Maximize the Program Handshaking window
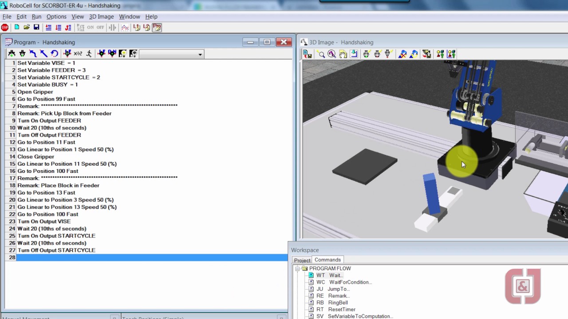Image resolution: width=568 pixels, height=319 pixels. (267, 42)
